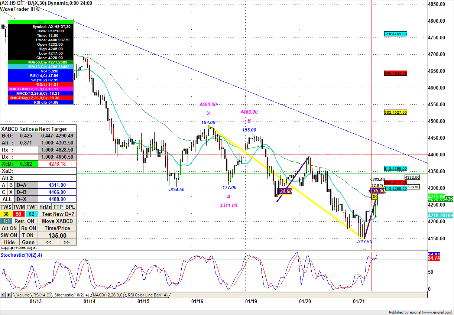Toggle T-ON setting

click(29, 235)
